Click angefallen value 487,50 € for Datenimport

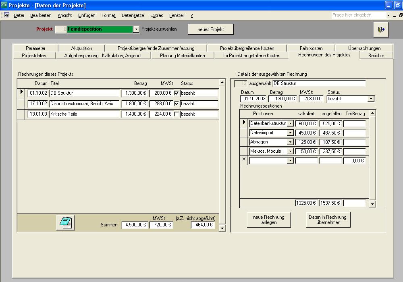pos(331,133)
